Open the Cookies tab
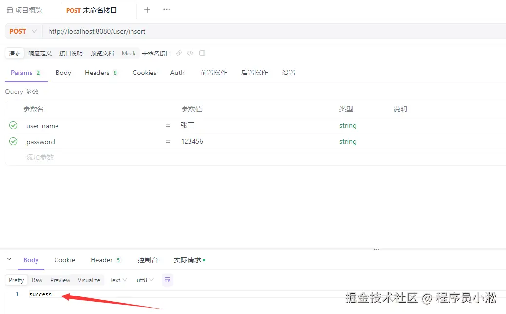Image resolution: width=506 pixels, height=314 pixels. (x=145, y=73)
